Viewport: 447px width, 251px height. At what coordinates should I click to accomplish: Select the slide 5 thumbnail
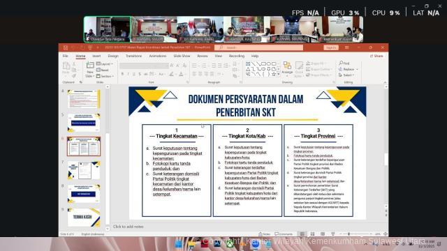(x=84, y=123)
